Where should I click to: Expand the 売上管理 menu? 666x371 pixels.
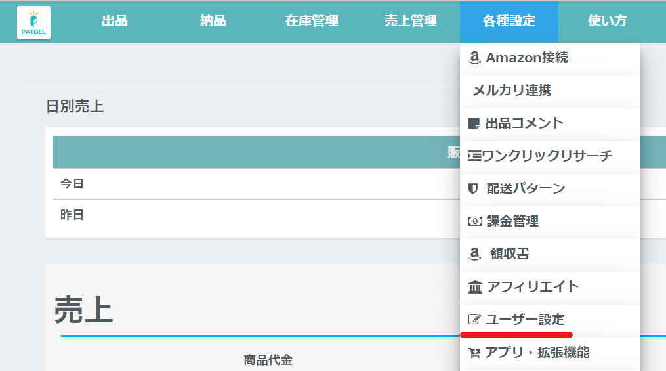(x=410, y=22)
